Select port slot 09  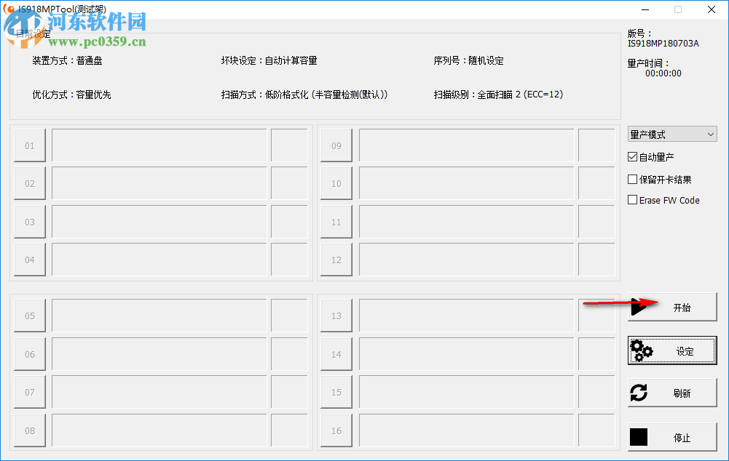point(336,145)
